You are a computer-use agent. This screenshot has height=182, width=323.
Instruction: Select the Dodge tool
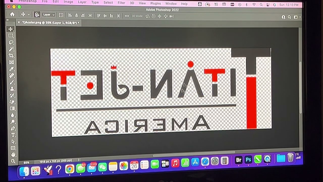(x=13, y=122)
